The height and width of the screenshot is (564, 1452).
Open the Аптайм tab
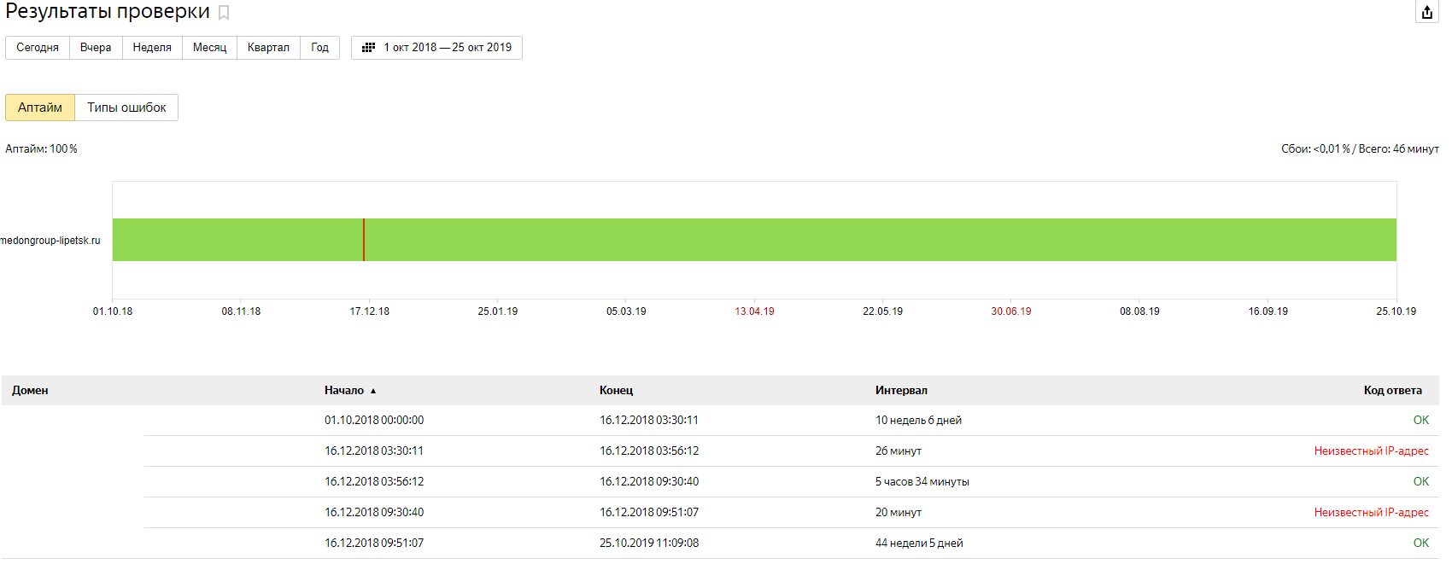pyautogui.click(x=40, y=108)
